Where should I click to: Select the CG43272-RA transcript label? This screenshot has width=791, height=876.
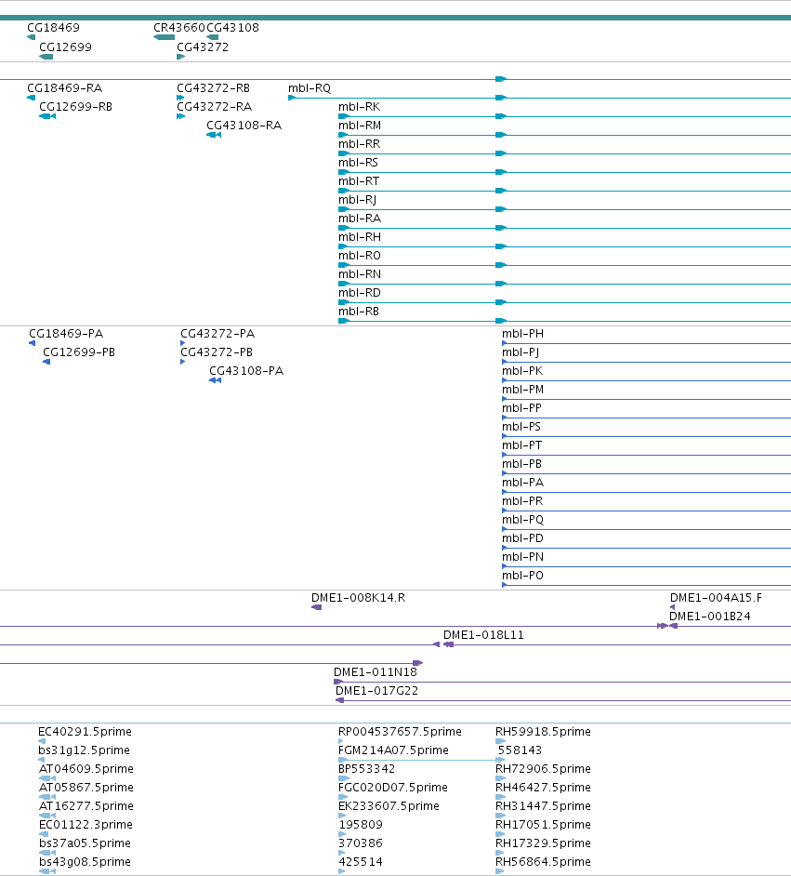tap(215, 107)
